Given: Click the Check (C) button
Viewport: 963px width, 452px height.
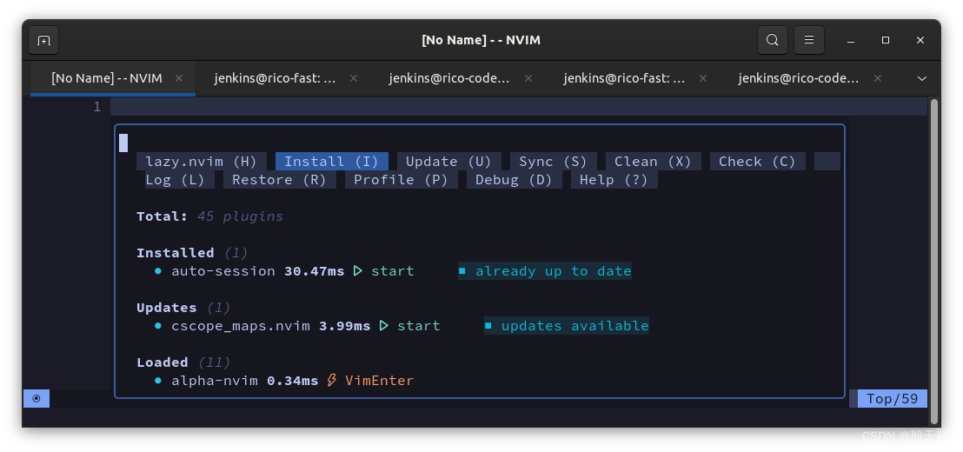Looking at the screenshot, I should [x=757, y=162].
